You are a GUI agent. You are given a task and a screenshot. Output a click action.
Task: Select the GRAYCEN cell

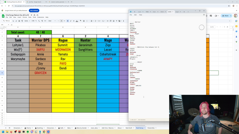(40, 73)
